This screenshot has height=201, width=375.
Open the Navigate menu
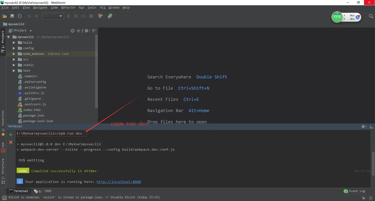coord(40,7)
